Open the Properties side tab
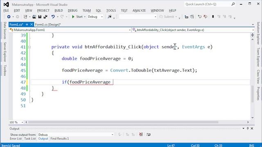This screenshot has width=262, height=147. (258, 94)
